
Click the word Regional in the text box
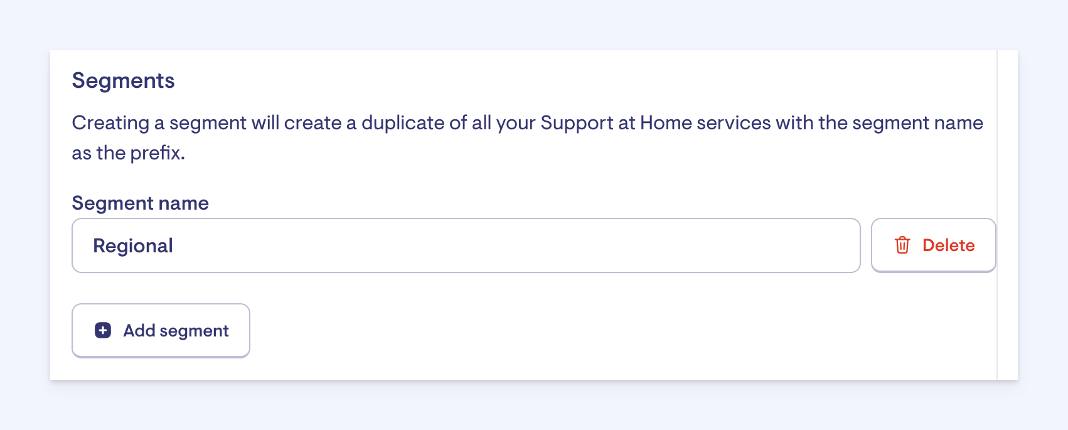[x=133, y=245]
